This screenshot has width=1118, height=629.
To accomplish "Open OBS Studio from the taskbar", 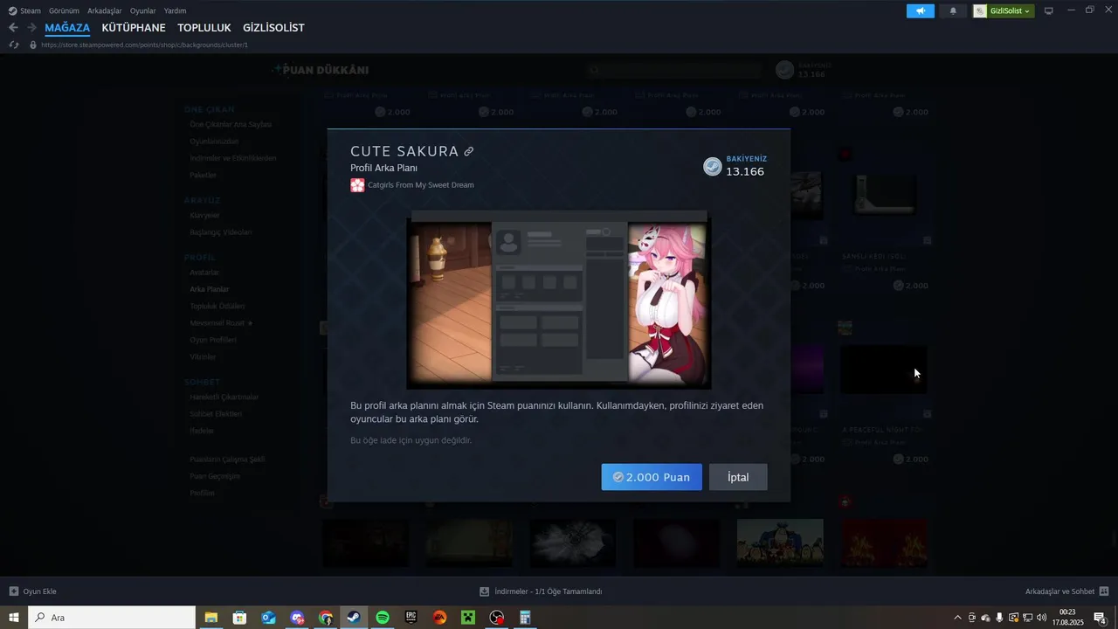I will click(497, 618).
